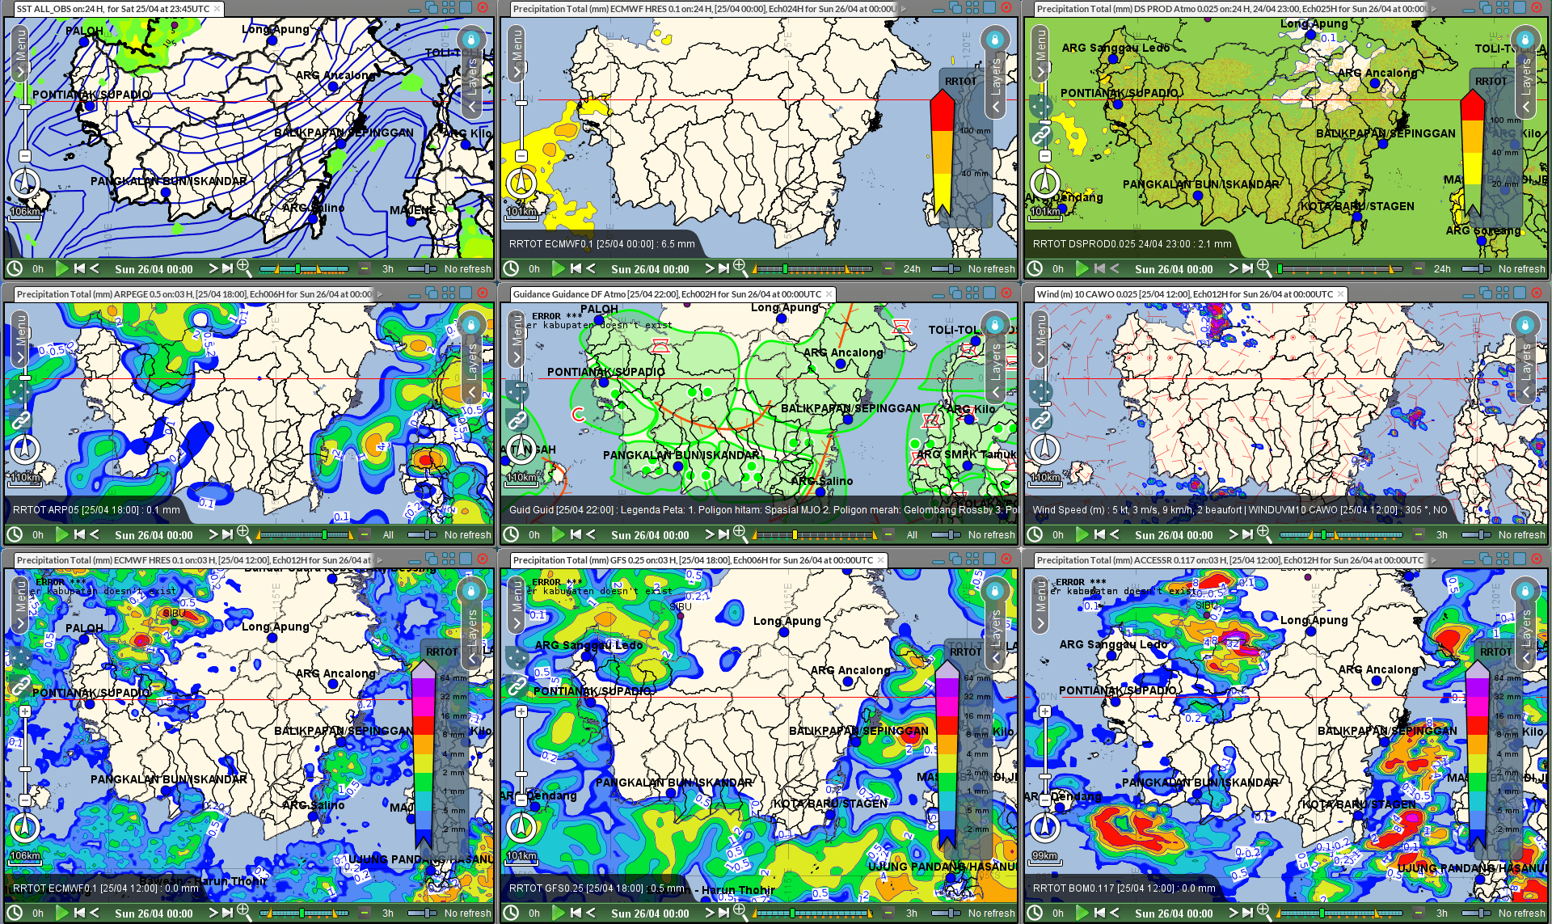This screenshot has width=1552, height=924.
Task: Click the north compass in ARPEGE panel
Action: click(x=25, y=450)
